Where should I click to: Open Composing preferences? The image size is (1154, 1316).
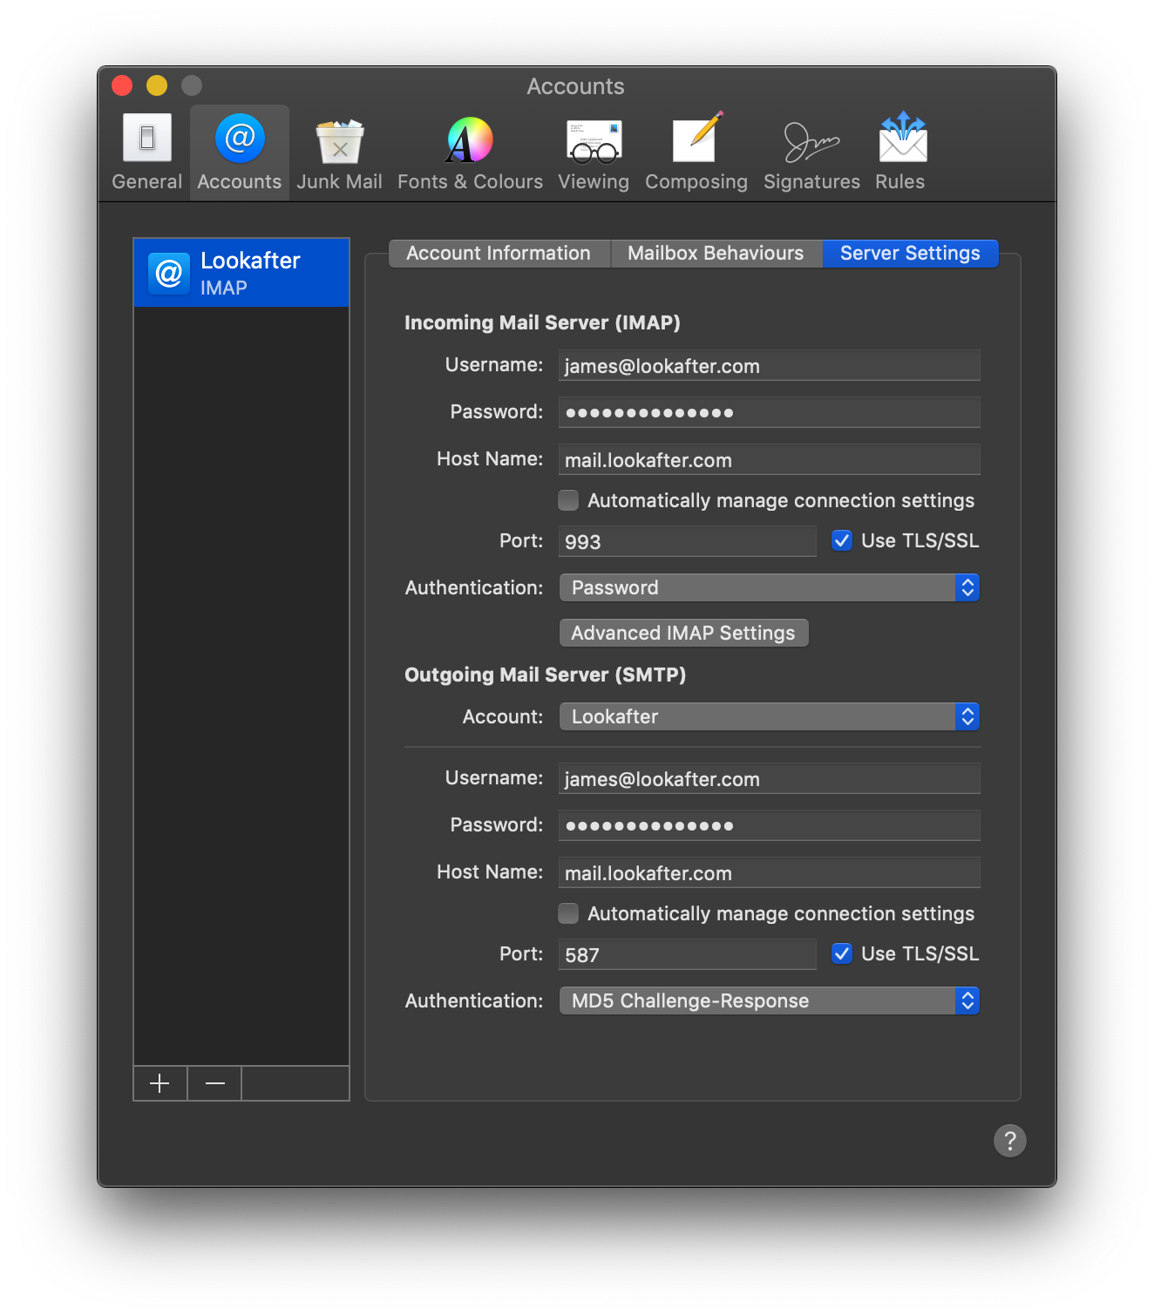tap(696, 153)
